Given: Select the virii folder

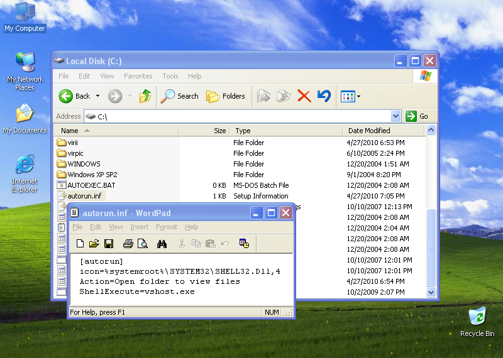Looking at the screenshot, I should coord(67,143).
